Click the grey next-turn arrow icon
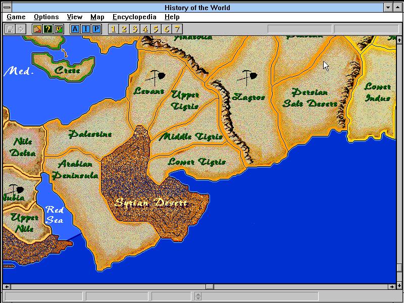 pos(21,29)
